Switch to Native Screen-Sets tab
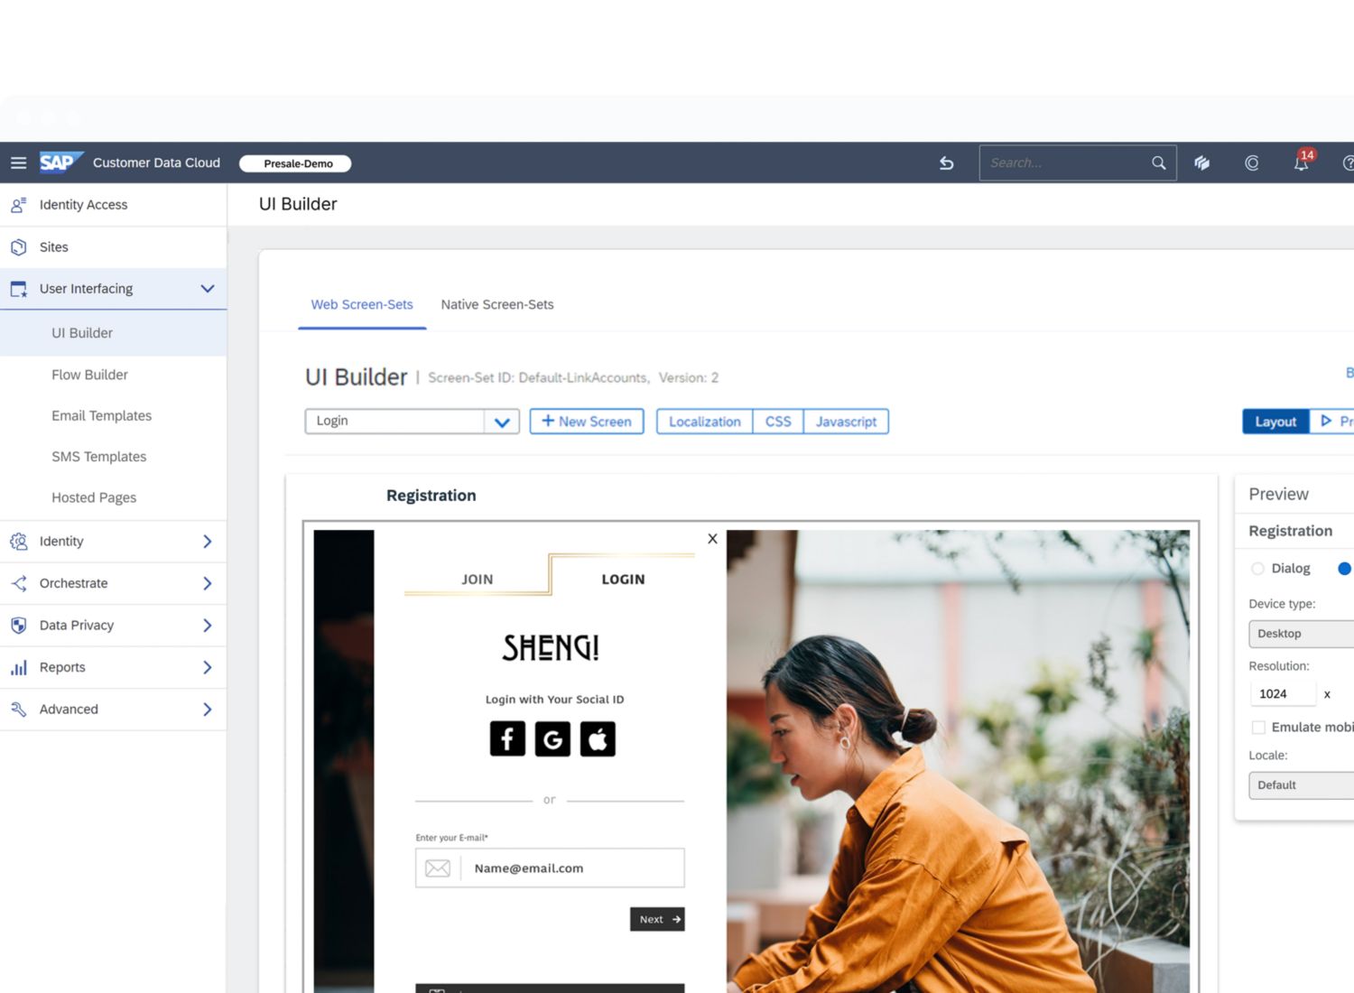The width and height of the screenshot is (1354, 993). point(496,305)
